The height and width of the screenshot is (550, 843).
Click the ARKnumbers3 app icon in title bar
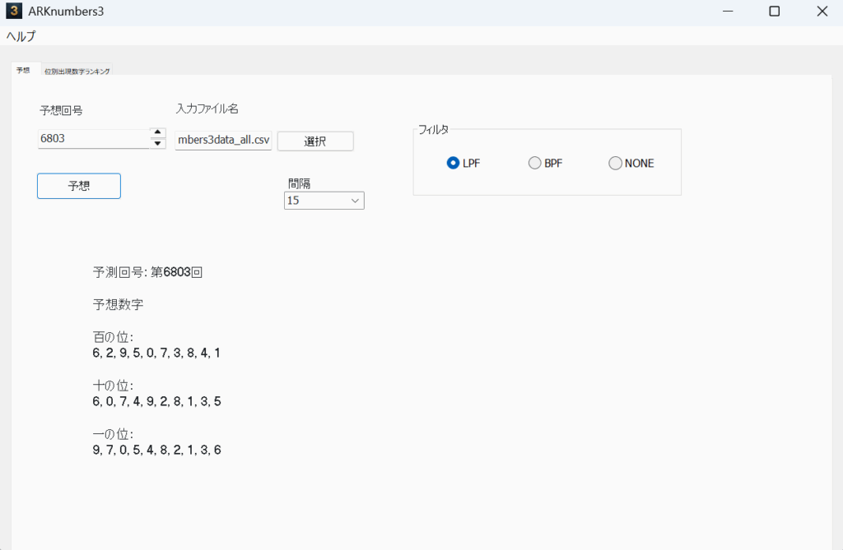[x=13, y=12]
